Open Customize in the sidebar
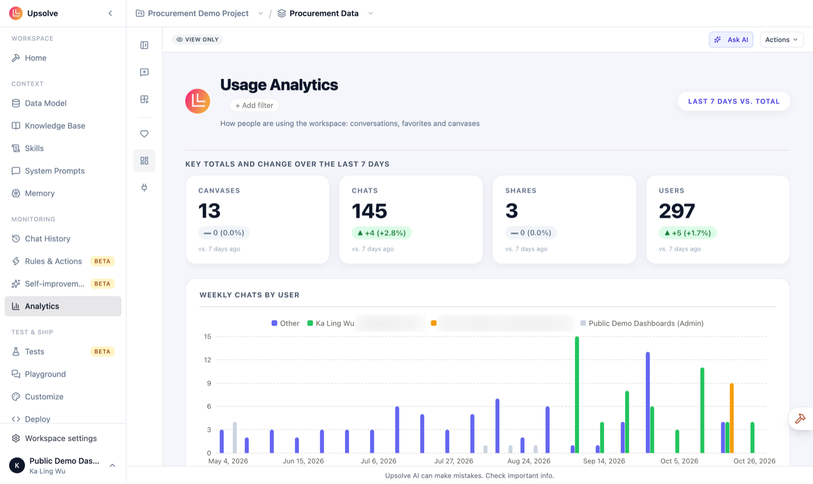 [x=63, y=397]
